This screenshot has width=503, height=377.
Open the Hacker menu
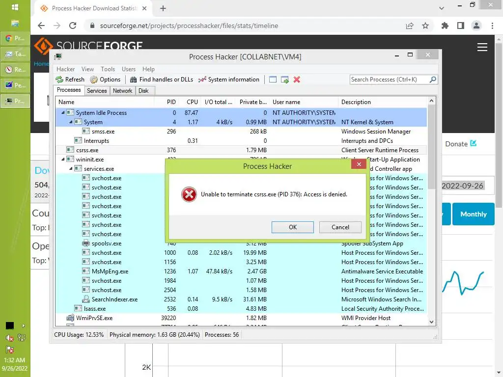[x=65, y=69]
